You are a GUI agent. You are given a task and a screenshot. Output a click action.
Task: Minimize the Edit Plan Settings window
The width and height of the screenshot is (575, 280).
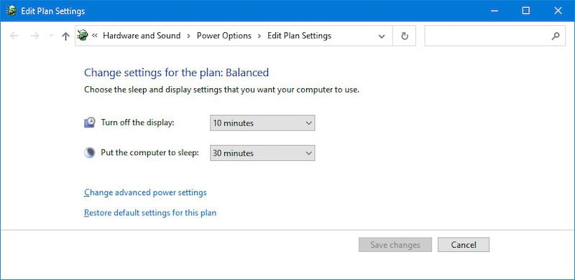coord(494,11)
